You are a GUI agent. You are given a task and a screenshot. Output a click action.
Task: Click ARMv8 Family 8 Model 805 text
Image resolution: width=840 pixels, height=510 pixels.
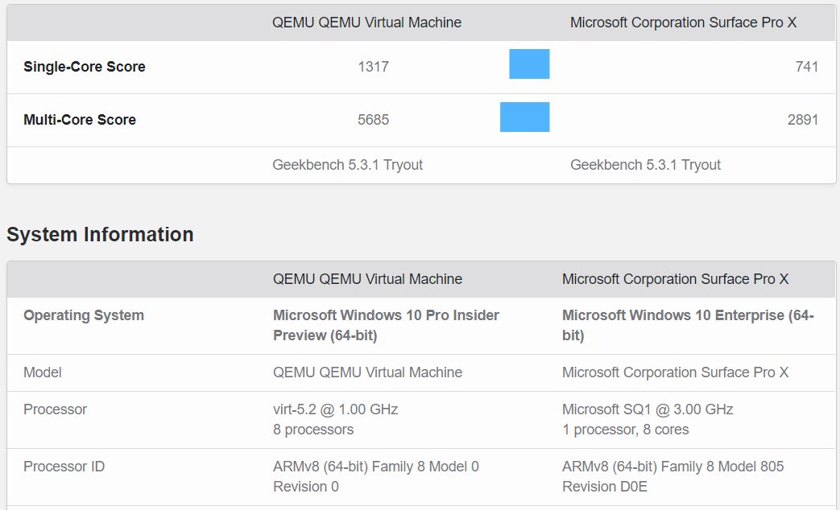(672, 476)
